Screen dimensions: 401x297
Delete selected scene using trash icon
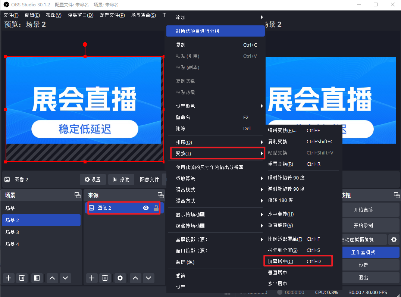22,278
